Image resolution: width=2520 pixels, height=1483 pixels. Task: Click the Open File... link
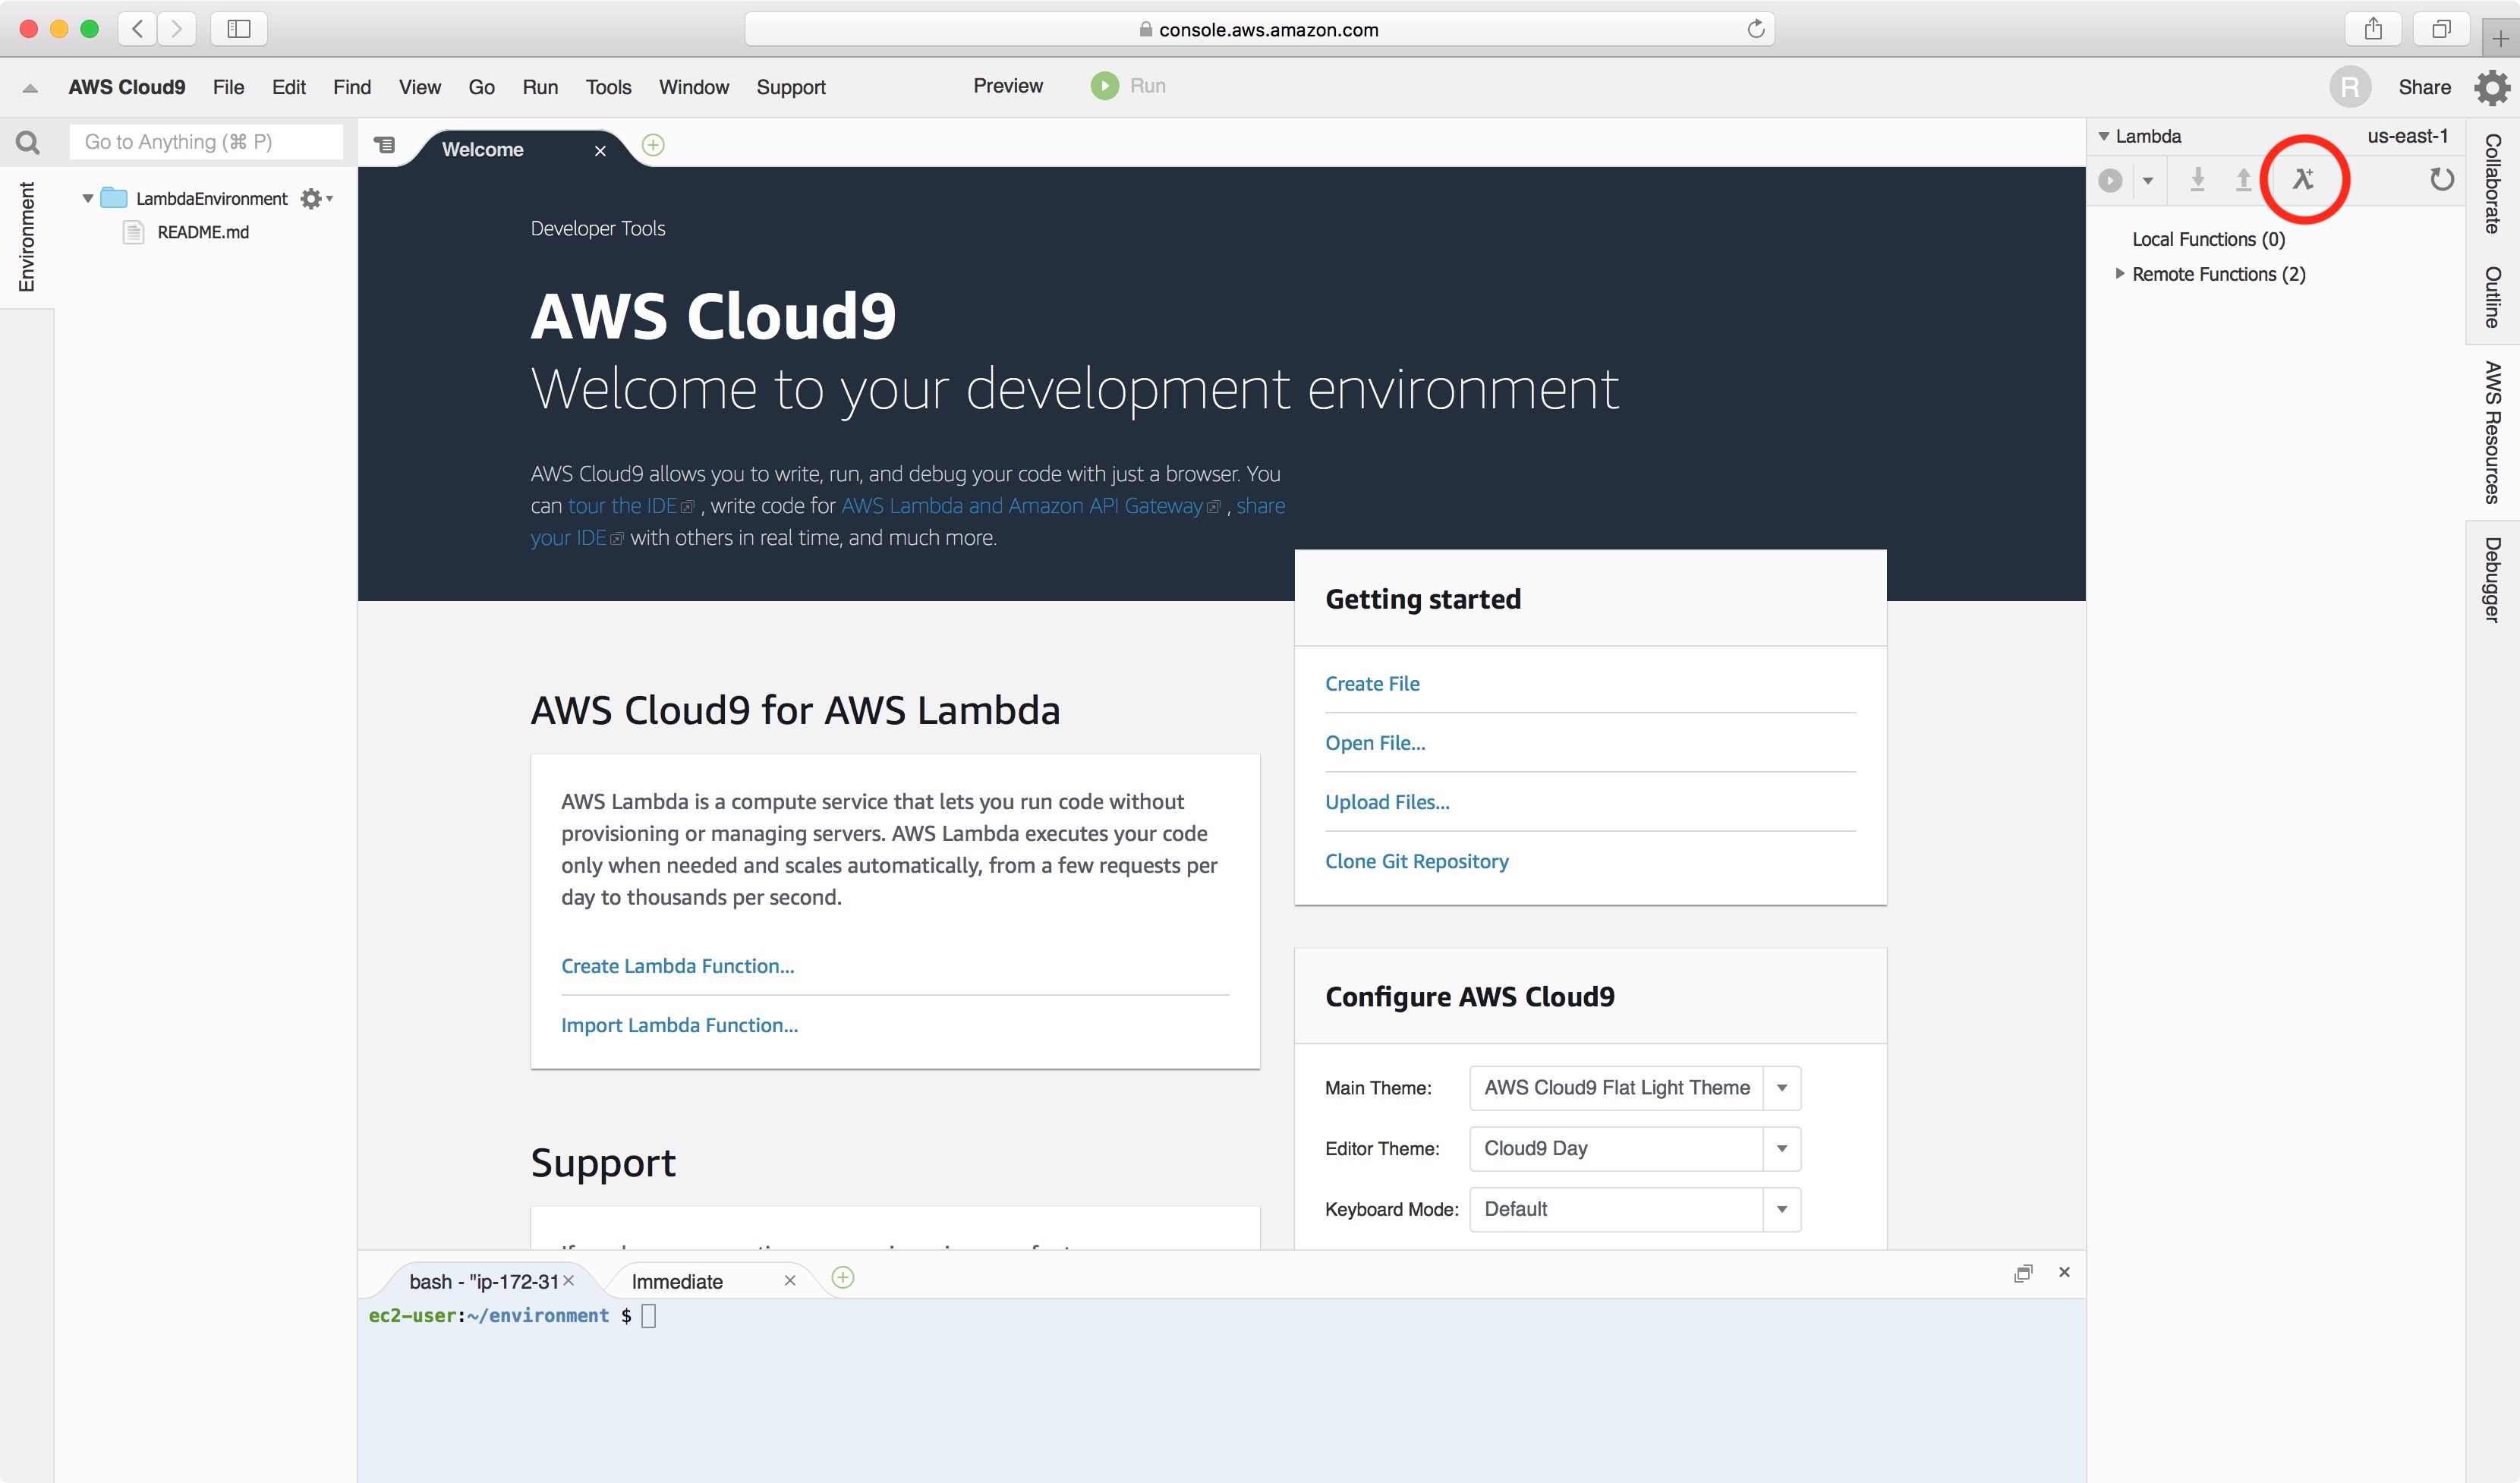point(1375,743)
